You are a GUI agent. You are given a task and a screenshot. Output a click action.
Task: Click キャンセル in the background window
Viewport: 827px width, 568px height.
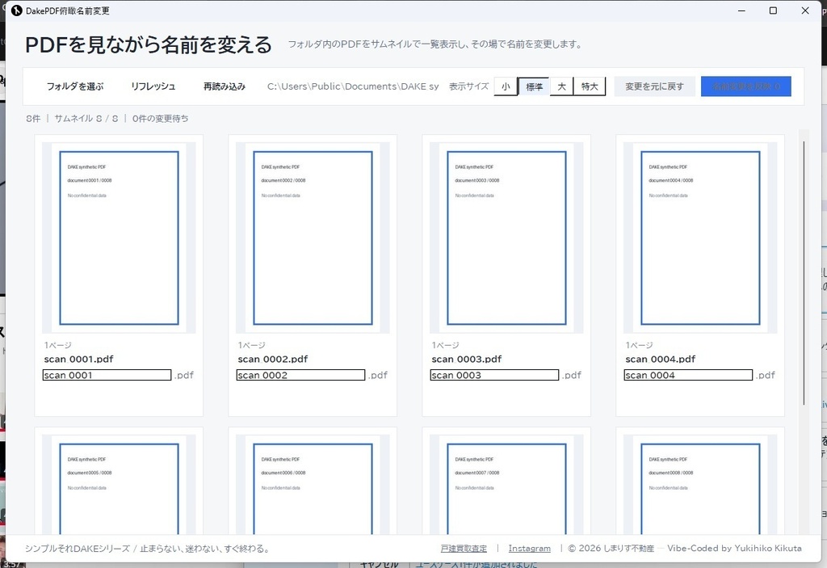[379, 564]
